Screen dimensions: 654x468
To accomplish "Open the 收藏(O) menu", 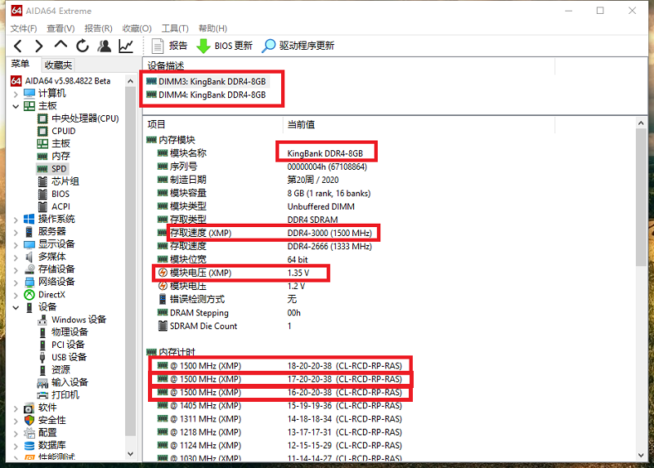I will coord(137,29).
